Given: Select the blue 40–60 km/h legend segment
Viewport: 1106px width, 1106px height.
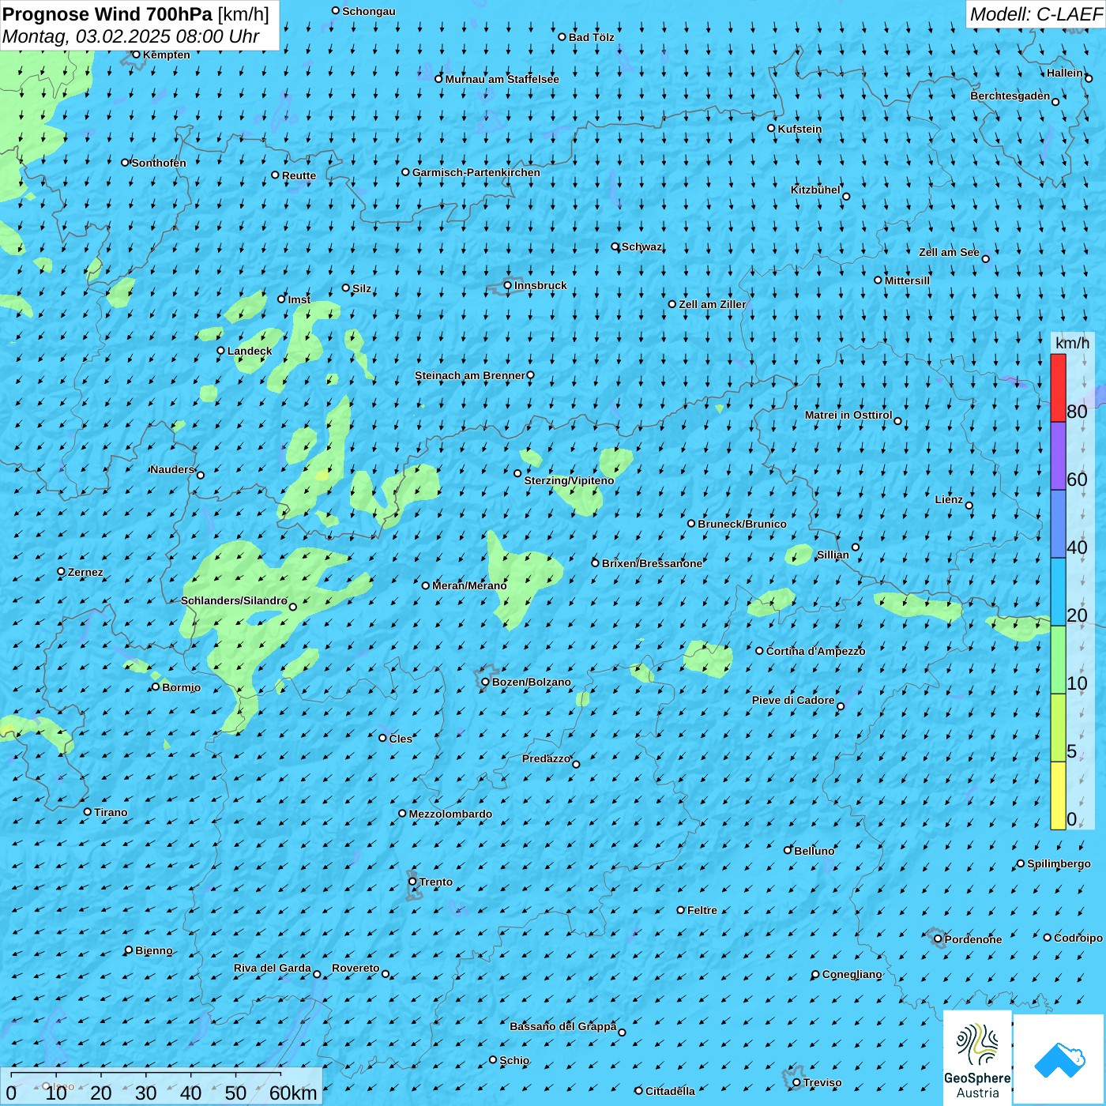Looking at the screenshot, I should [1058, 525].
